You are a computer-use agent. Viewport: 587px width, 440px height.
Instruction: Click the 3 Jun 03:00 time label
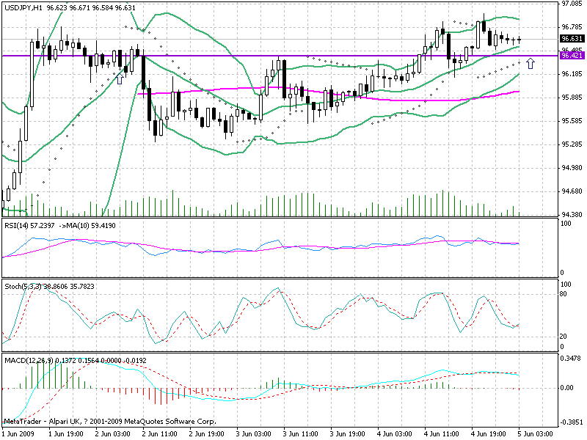(253, 434)
